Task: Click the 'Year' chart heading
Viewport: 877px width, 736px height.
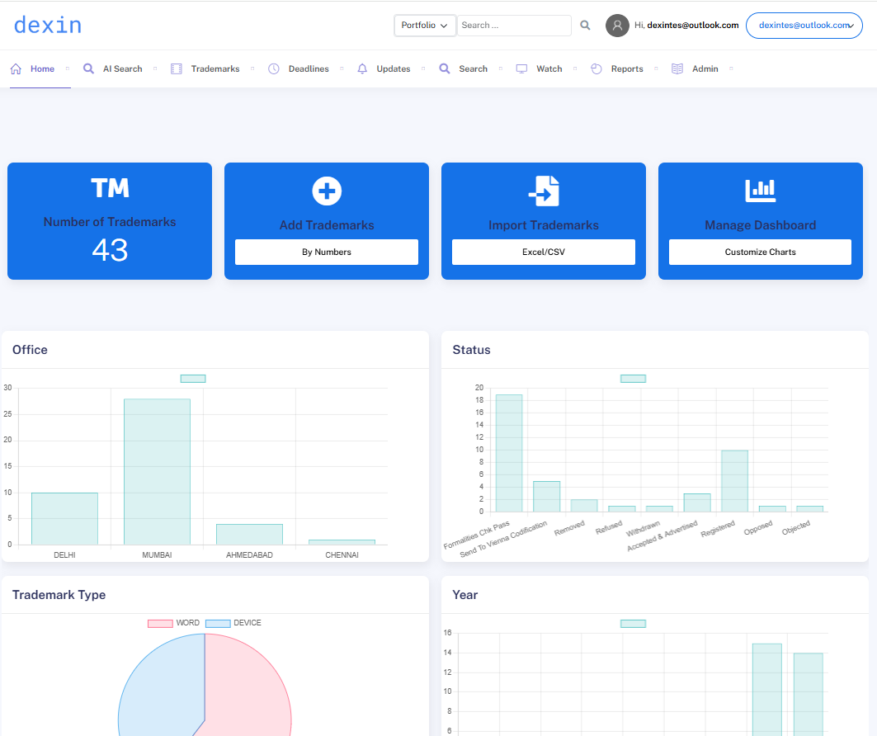Action: coord(464,595)
